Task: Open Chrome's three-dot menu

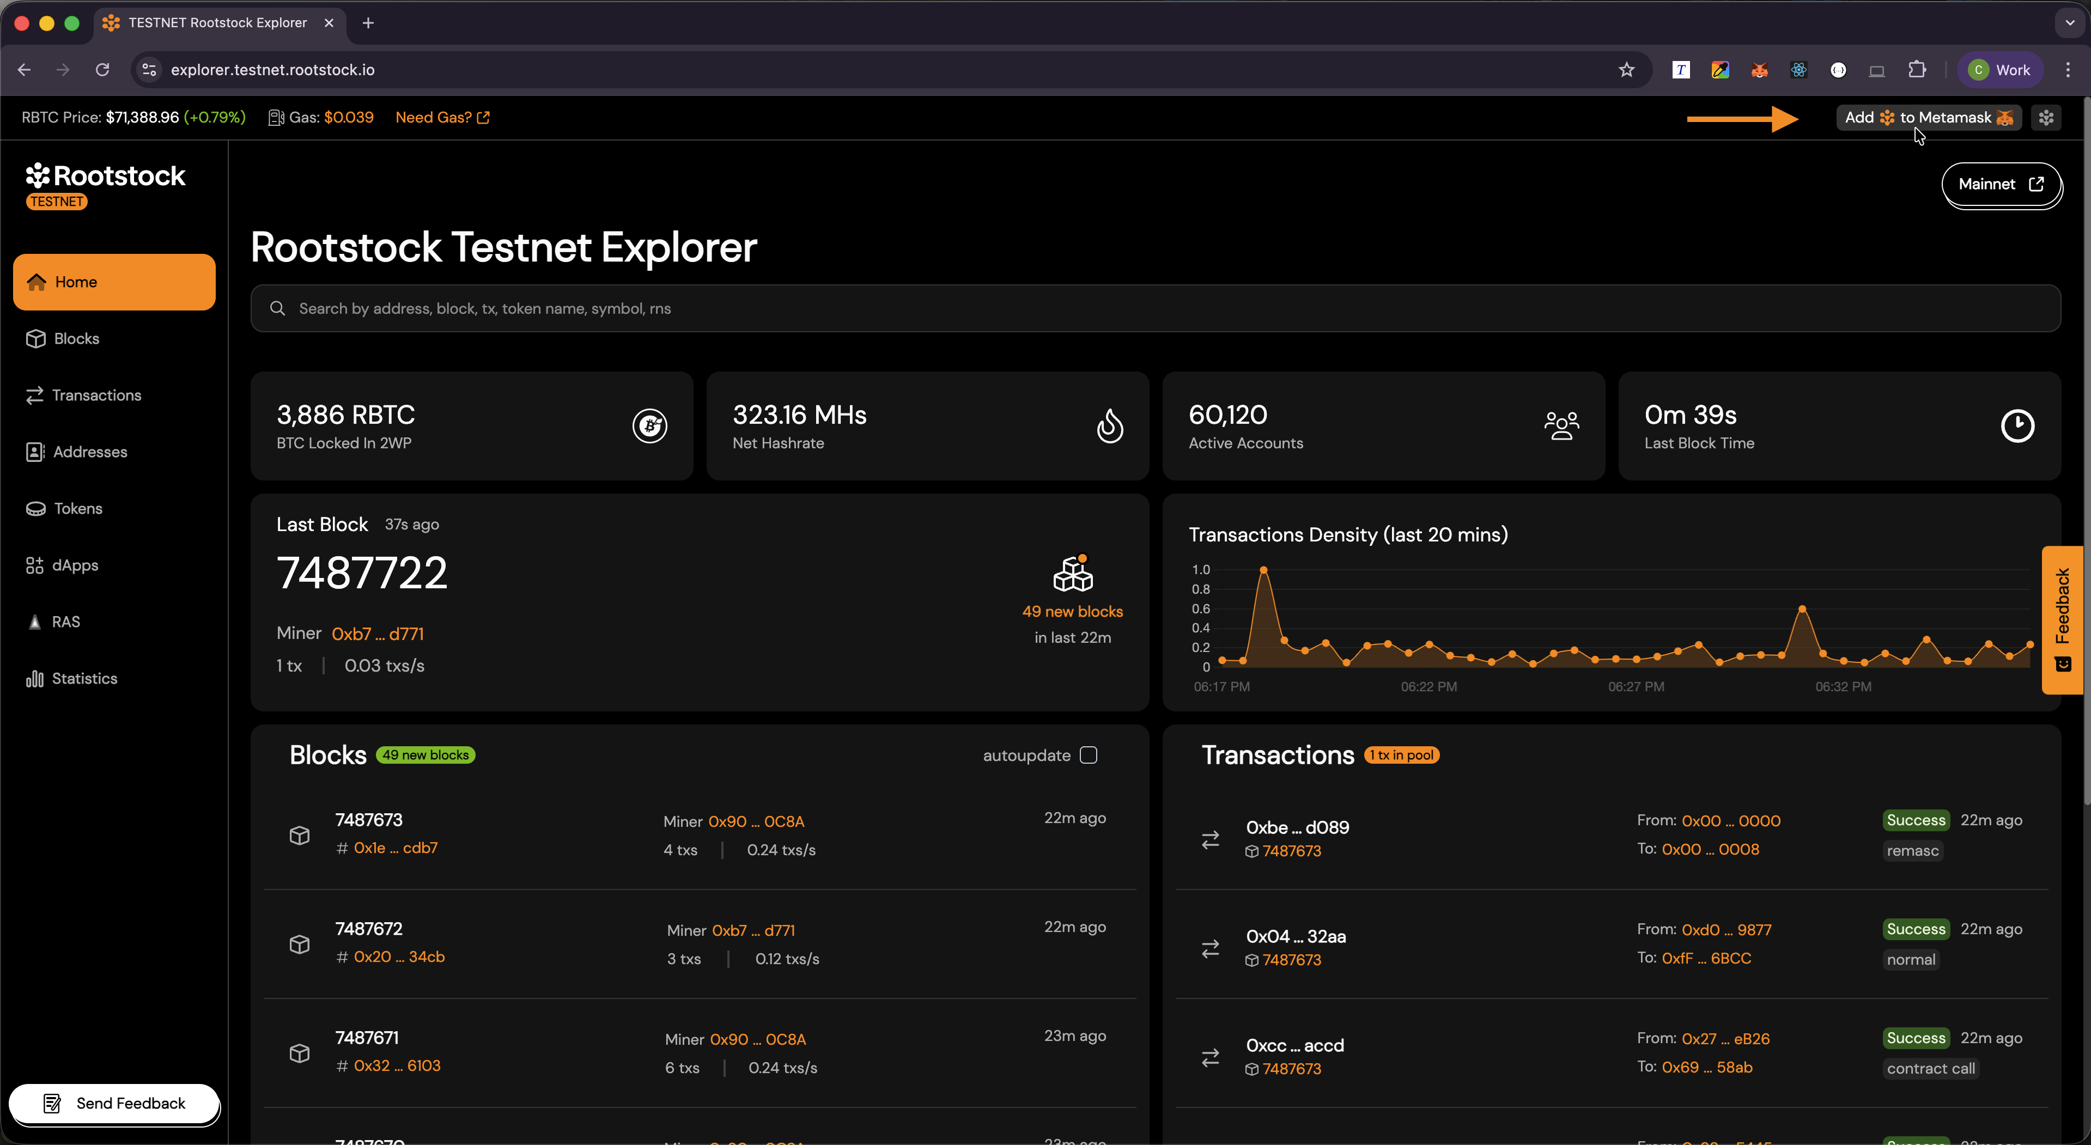Action: (x=2068, y=70)
